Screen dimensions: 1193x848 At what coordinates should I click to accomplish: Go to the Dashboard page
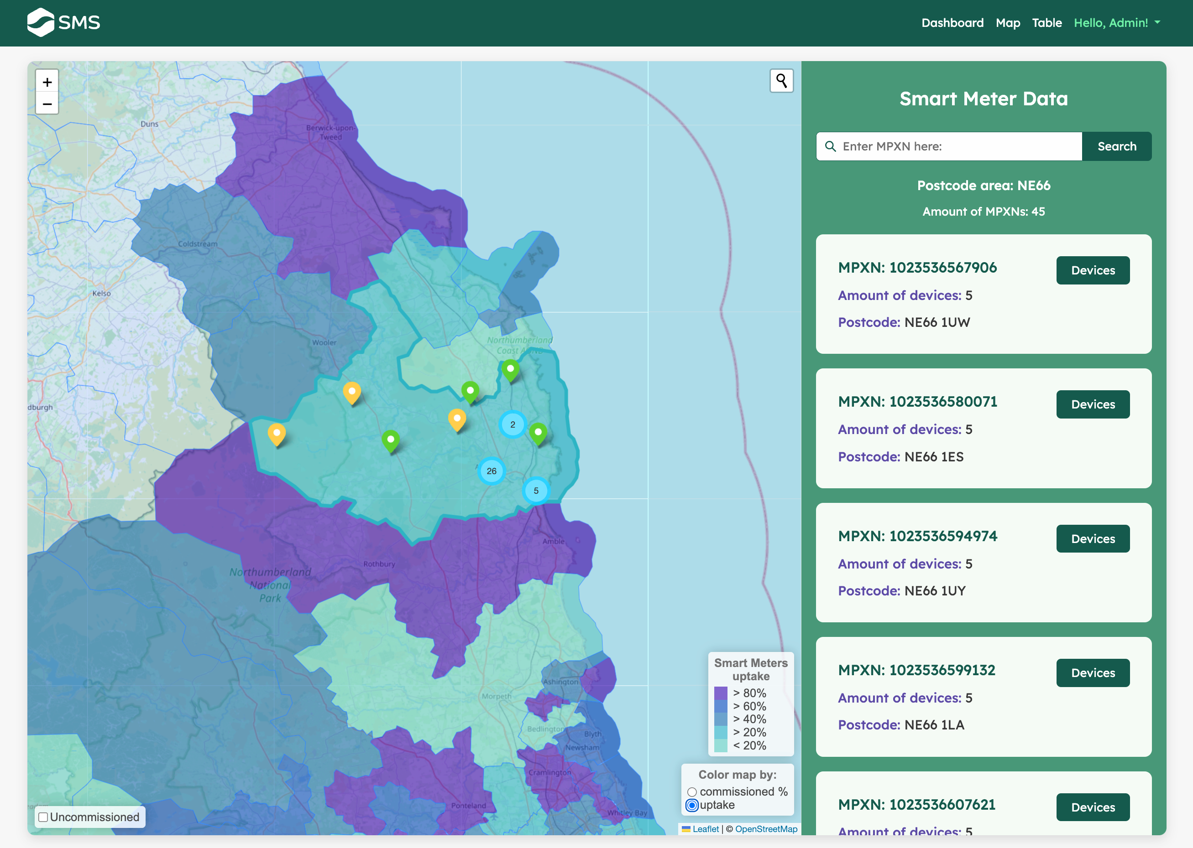pyautogui.click(x=952, y=22)
